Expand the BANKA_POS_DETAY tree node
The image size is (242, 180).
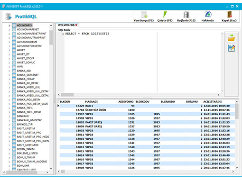[x=9, y=99]
